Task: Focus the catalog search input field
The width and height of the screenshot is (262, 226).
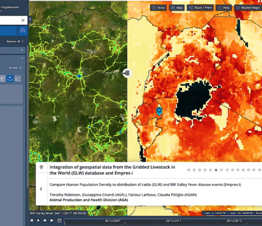Action: 10,21
